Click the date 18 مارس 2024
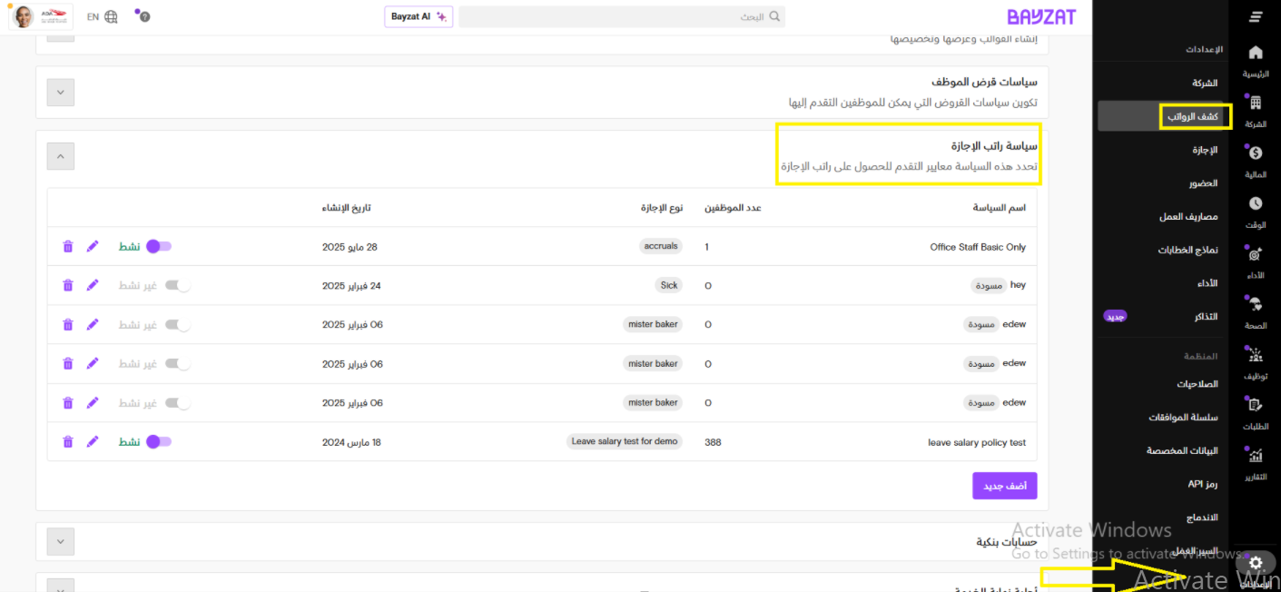The width and height of the screenshot is (1281, 592). click(x=351, y=443)
